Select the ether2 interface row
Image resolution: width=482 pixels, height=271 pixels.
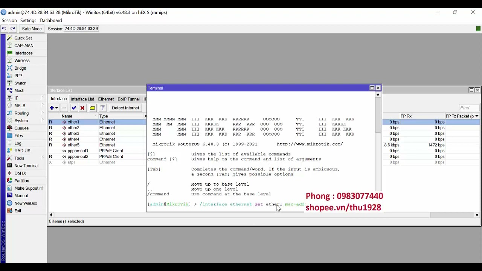click(97, 128)
